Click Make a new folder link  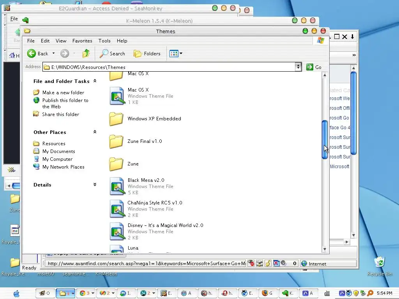(x=63, y=93)
